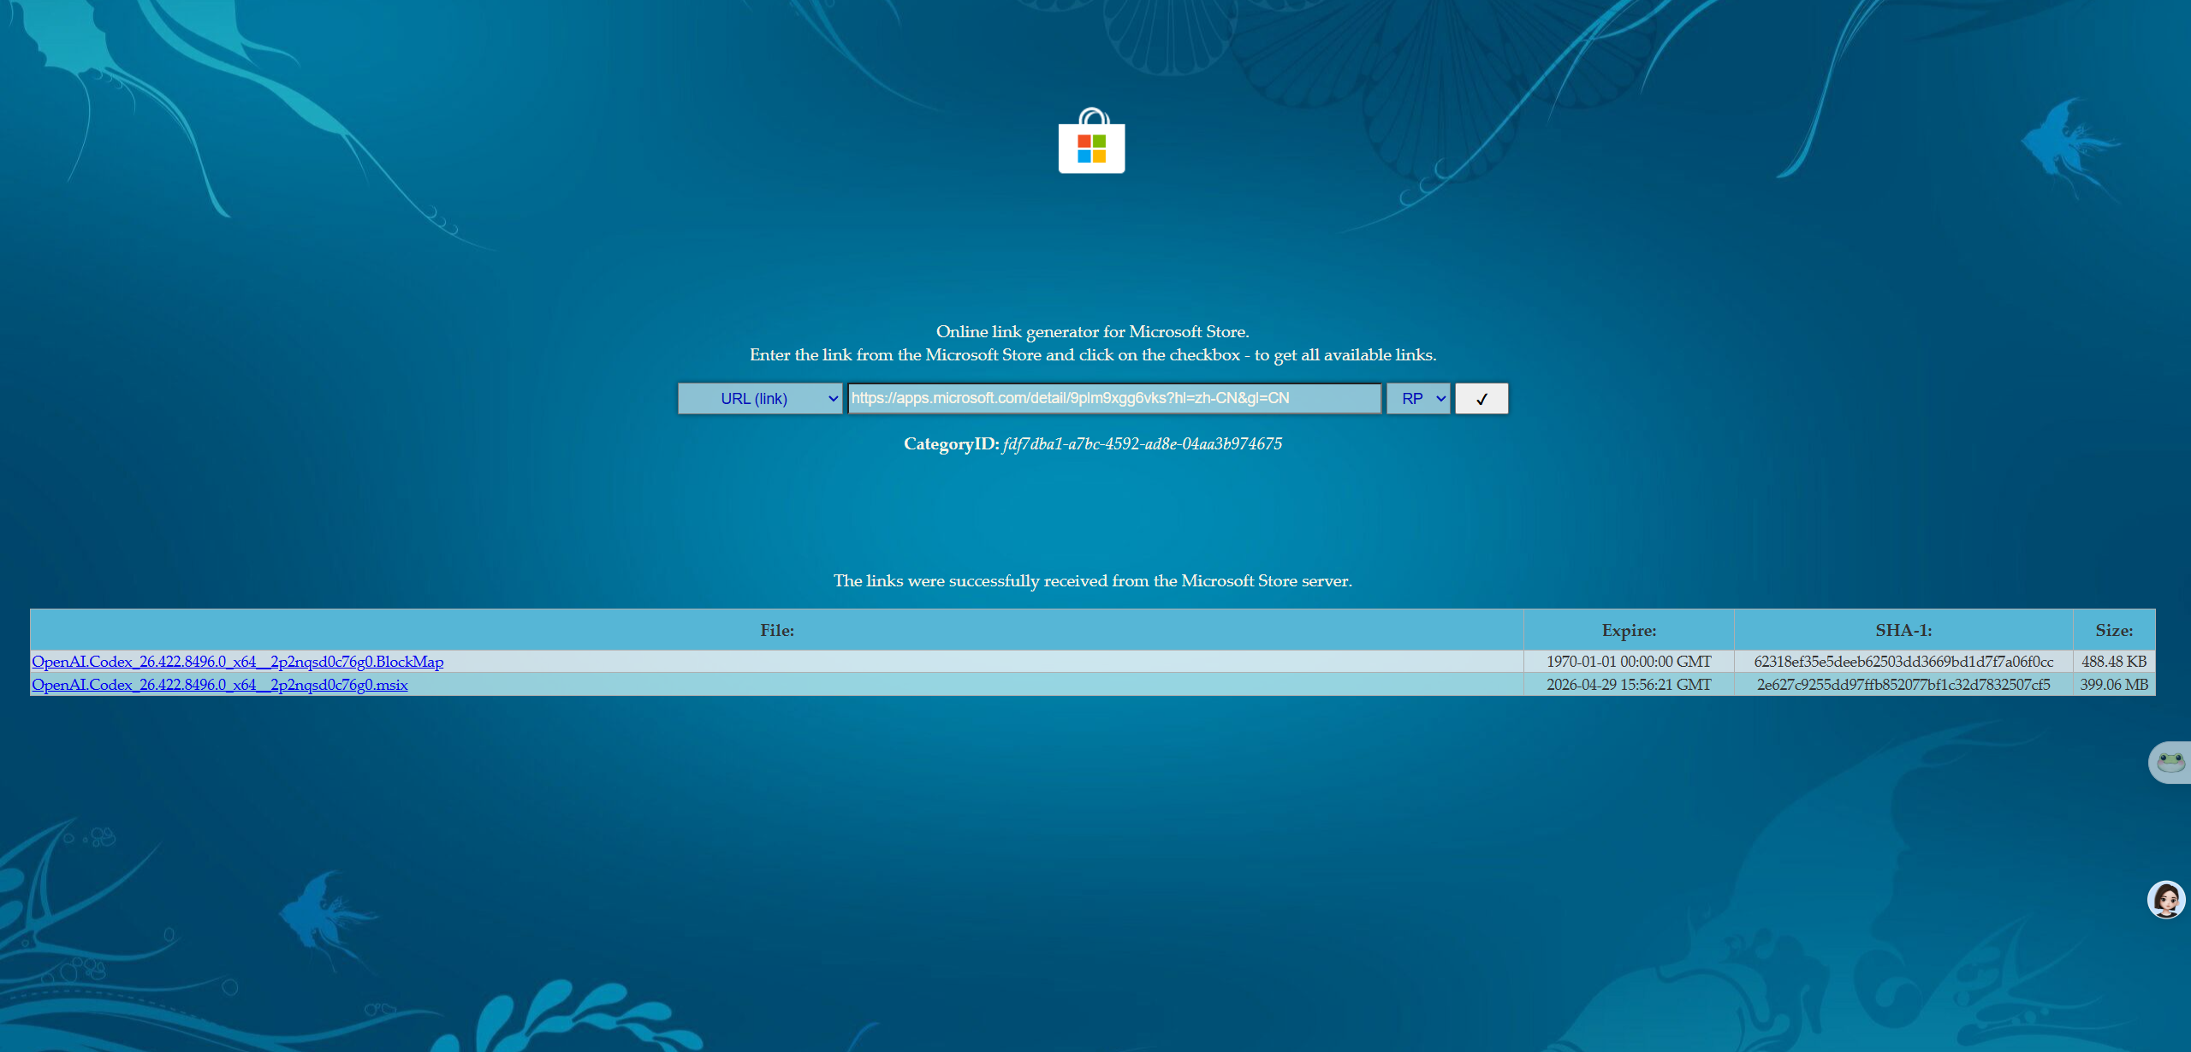Image resolution: width=2191 pixels, height=1052 pixels.
Task: Click the 488.48 KB size cell
Action: [x=2113, y=662]
